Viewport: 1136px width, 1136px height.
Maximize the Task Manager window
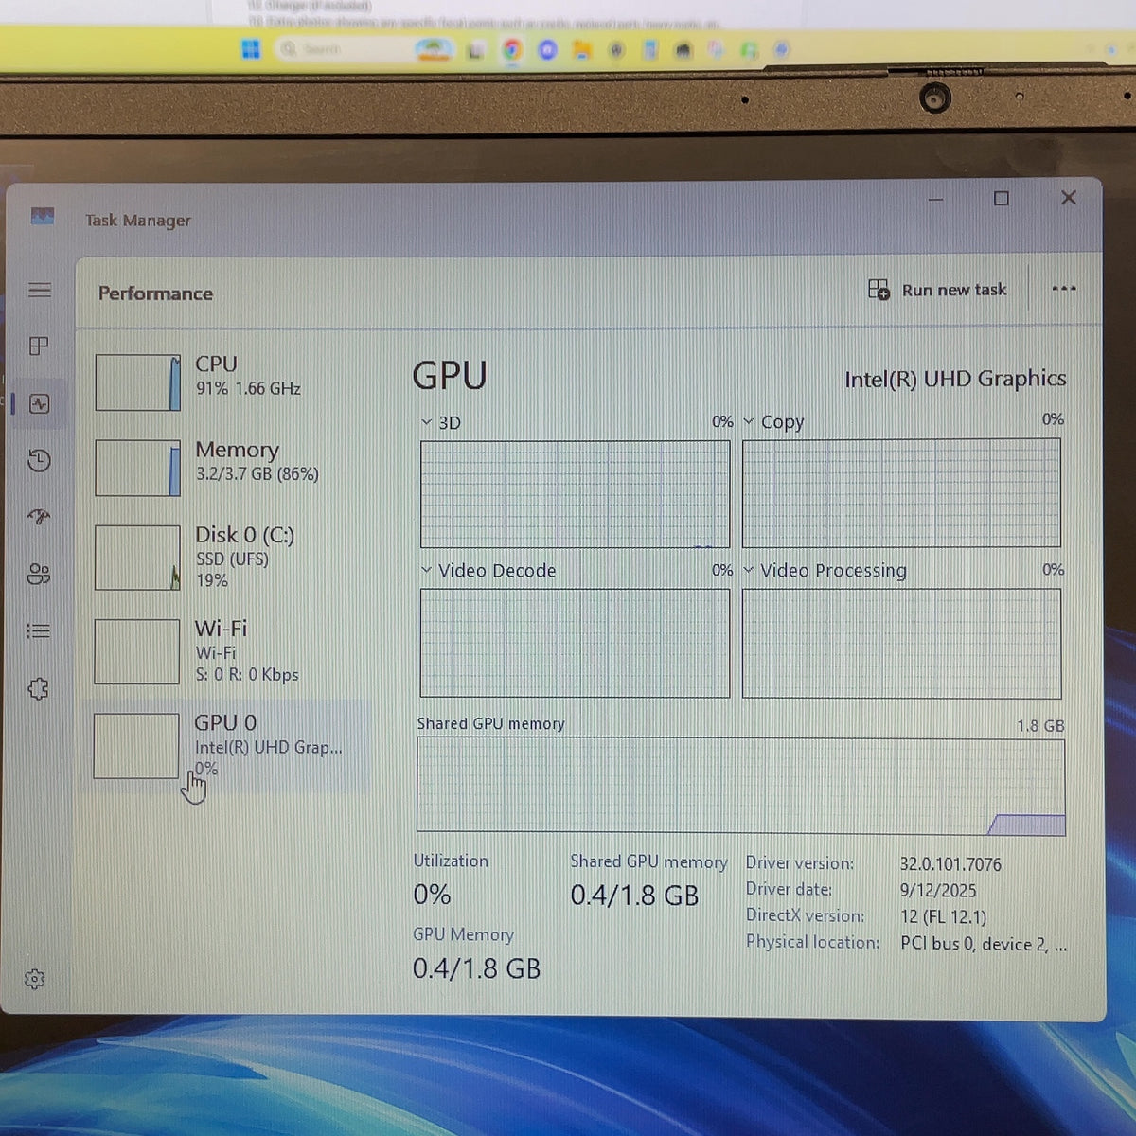pos(1002,198)
